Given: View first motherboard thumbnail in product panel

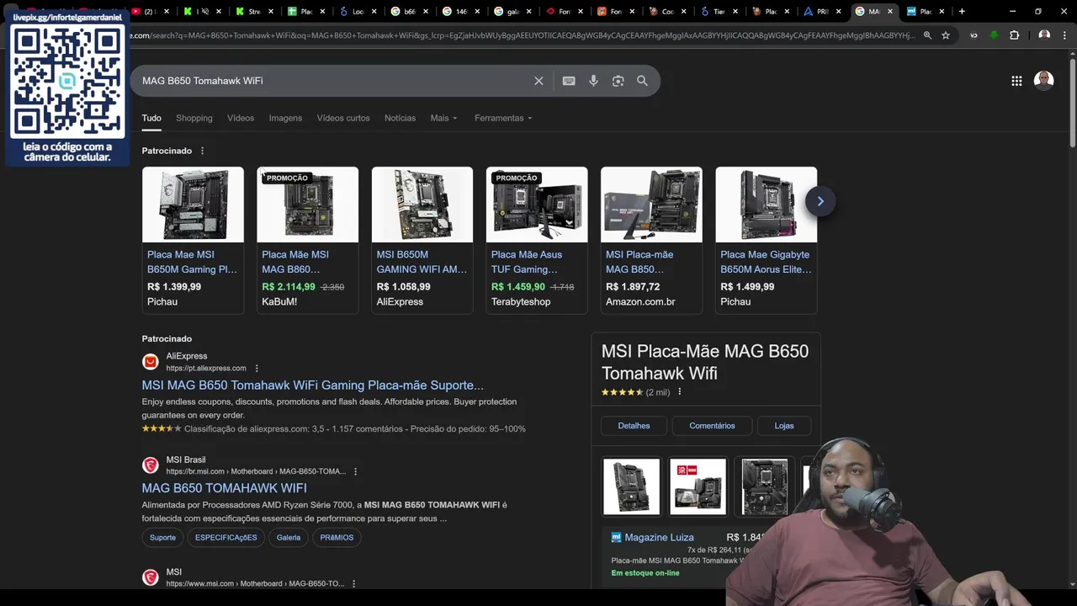Looking at the screenshot, I should [x=631, y=486].
